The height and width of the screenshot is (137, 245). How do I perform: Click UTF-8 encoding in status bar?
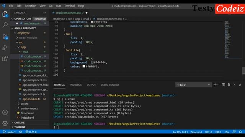pyautogui.click(x=209, y=132)
